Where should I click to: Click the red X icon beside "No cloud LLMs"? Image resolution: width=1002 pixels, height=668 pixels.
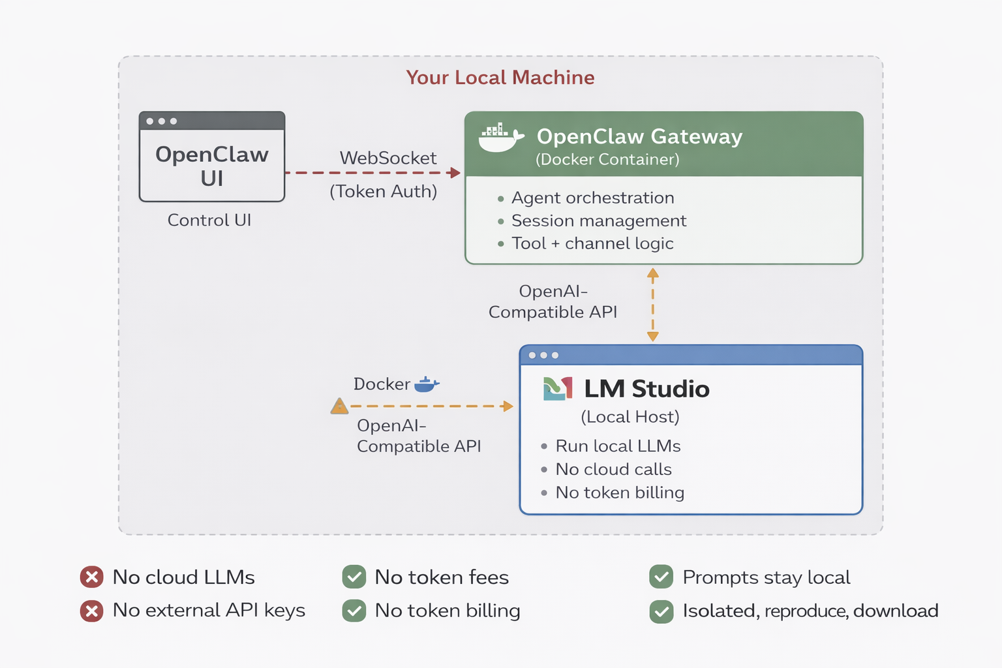coord(92,577)
